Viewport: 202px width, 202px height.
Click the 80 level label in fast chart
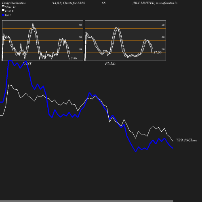(x=80, y=25)
